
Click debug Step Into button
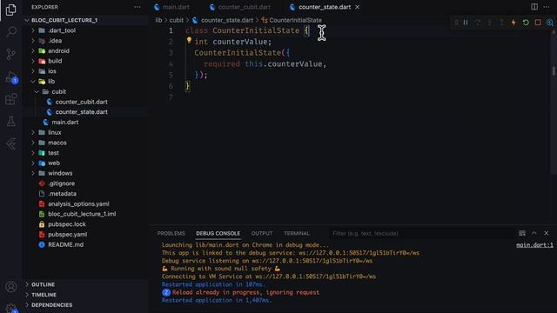(489, 23)
